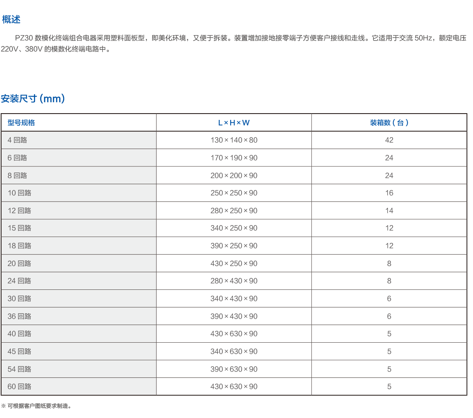Click the 340×430×90 dimension cell
473x418 pixels.
234,299
